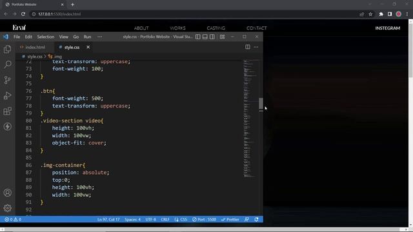Image resolution: width=413 pixels, height=232 pixels.
Task: Open the notifications bell in status bar
Action: tap(256, 219)
